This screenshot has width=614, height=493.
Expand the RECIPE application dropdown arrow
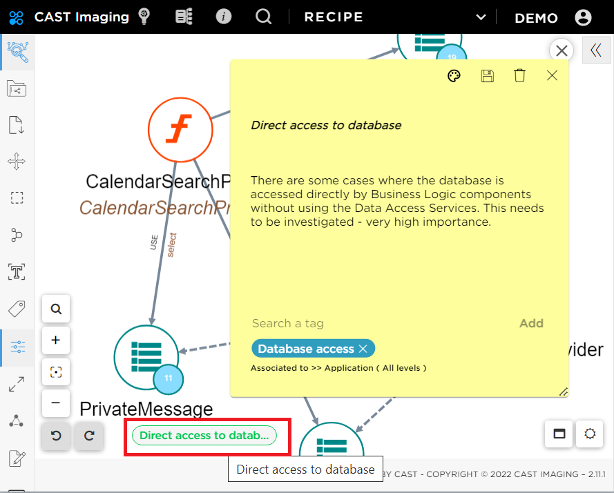[x=481, y=17]
